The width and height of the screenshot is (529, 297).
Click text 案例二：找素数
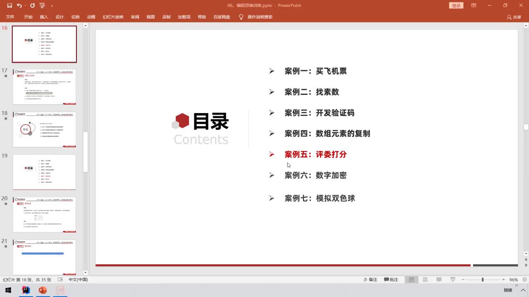tap(312, 92)
